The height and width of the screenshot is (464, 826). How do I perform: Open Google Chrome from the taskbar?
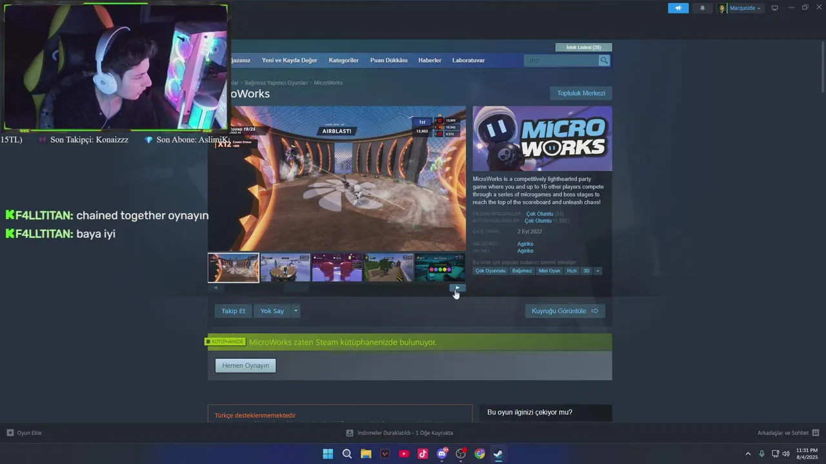[x=479, y=454]
